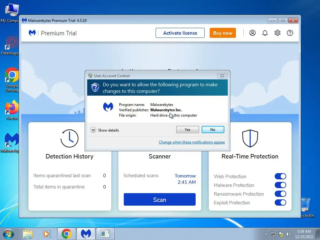The width and height of the screenshot is (320, 240).
Task: Open Windows Explorer from taskbar
Action: coord(28,234)
